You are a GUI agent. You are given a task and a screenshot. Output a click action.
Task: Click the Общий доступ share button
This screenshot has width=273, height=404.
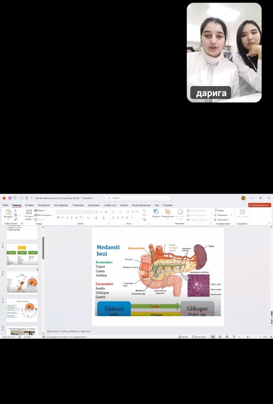click(x=260, y=205)
